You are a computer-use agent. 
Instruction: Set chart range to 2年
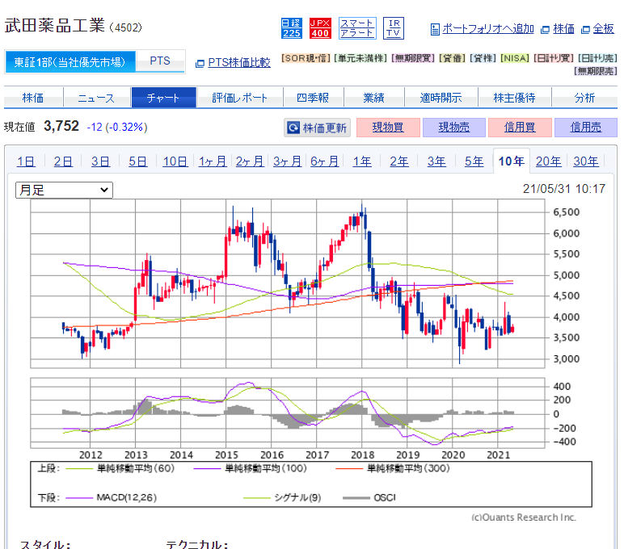point(399,161)
